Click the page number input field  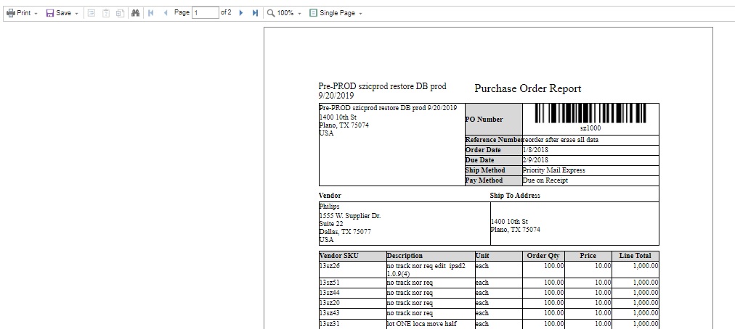[205, 13]
